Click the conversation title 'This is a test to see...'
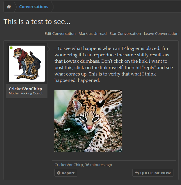181x185 pixels. tap(37, 21)
